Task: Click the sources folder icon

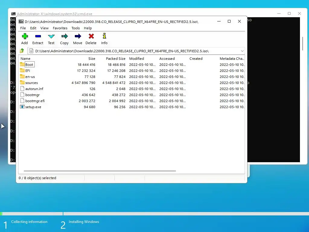Action: point(22,83)
